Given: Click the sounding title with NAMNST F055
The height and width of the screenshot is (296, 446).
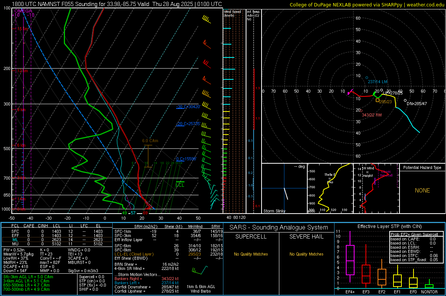Looking at the screenshot, I should 117,4.
